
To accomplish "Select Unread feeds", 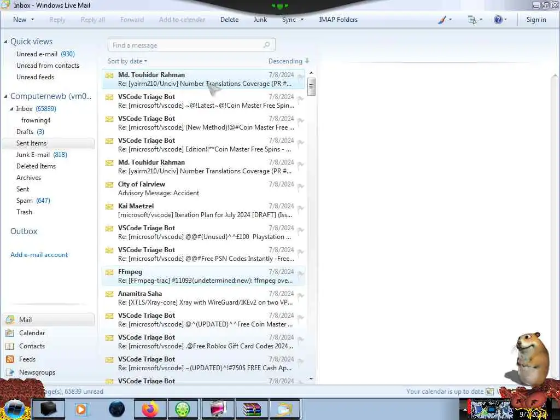I will click(36, 77).
